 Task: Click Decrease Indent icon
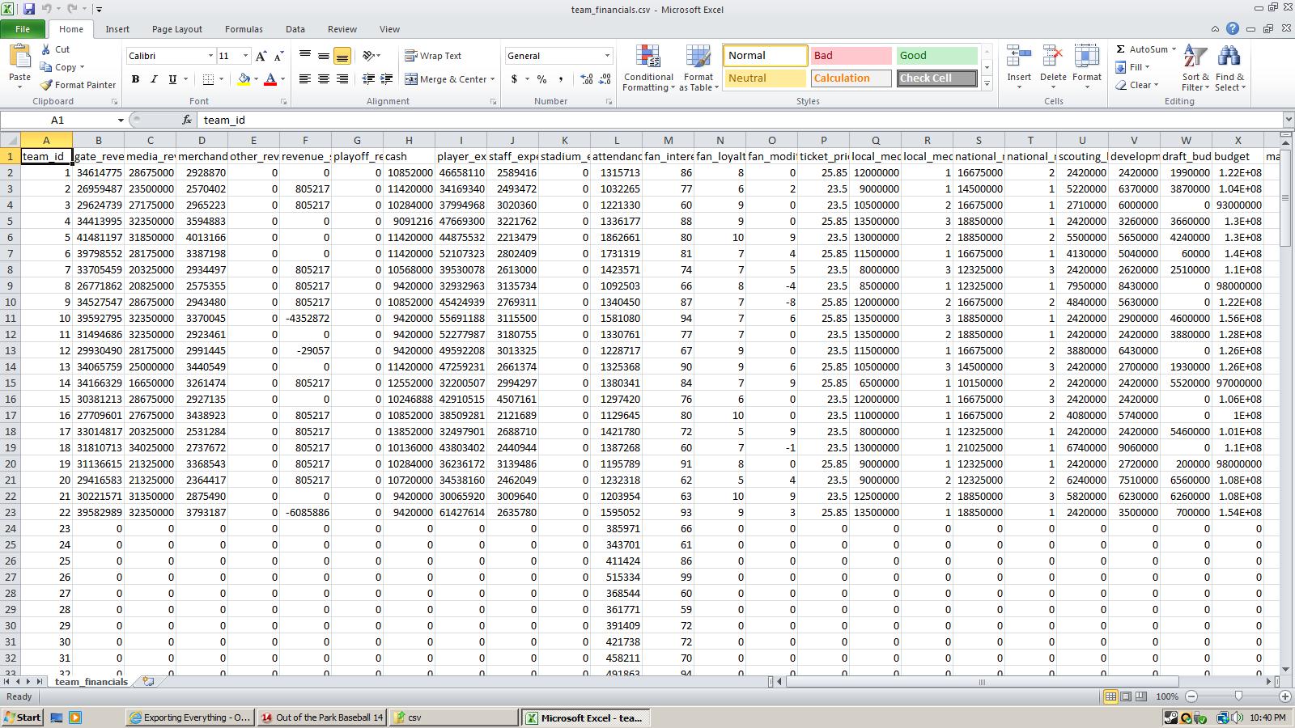click(368, 79)
